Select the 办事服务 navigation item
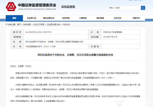This screenshot has width=153, height=107. point(83,18)
